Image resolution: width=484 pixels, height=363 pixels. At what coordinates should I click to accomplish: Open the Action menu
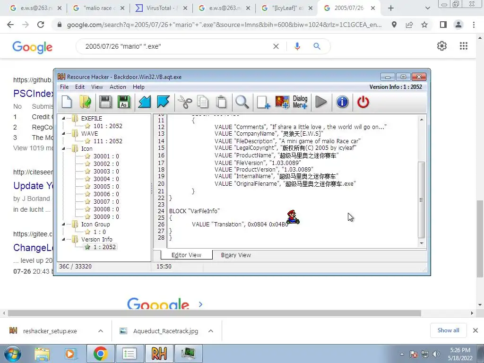118,87
